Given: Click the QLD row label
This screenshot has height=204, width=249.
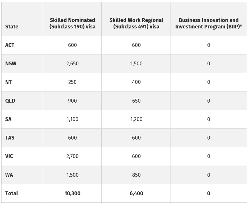Looking at the screenshot, I should [10, 101].
